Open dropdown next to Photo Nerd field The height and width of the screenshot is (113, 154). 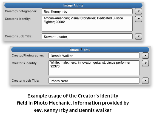[x=145, y=81]
